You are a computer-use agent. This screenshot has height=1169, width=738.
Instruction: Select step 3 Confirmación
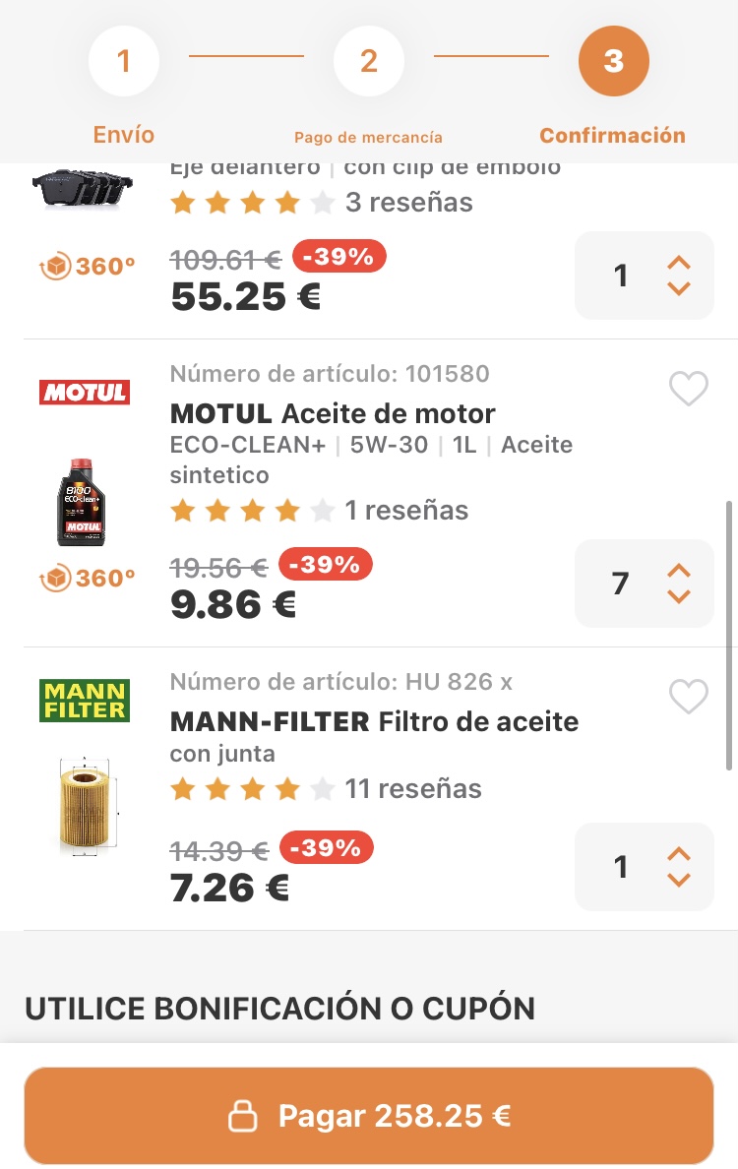(x=613, y=62)
